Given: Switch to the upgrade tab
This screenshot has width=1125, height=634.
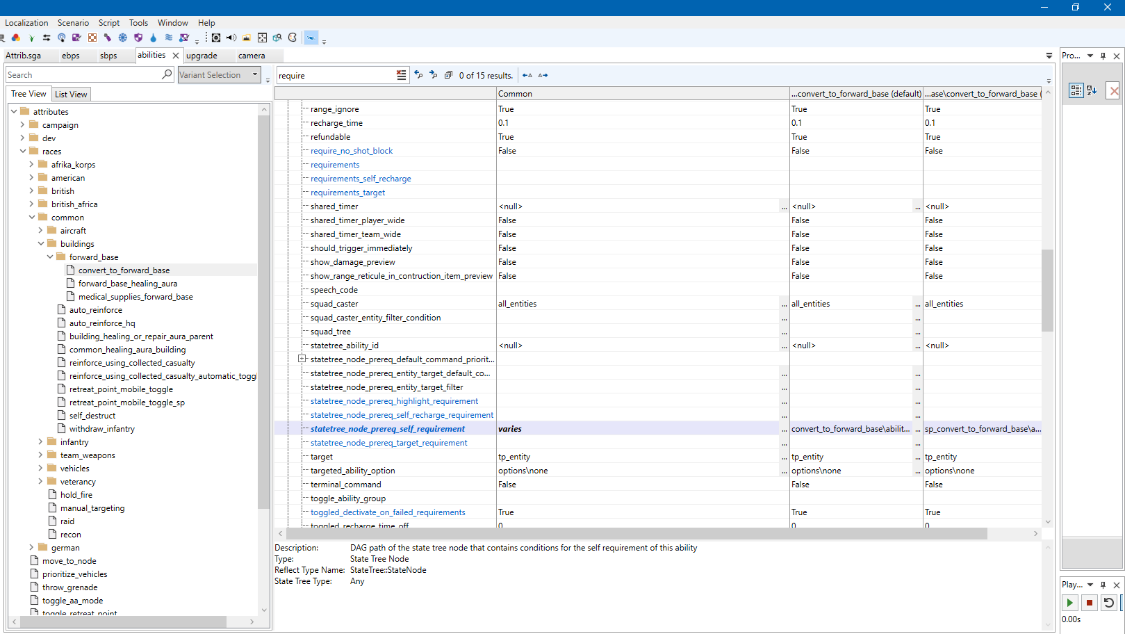Looking at the screenshot, I should coord(202,56).
